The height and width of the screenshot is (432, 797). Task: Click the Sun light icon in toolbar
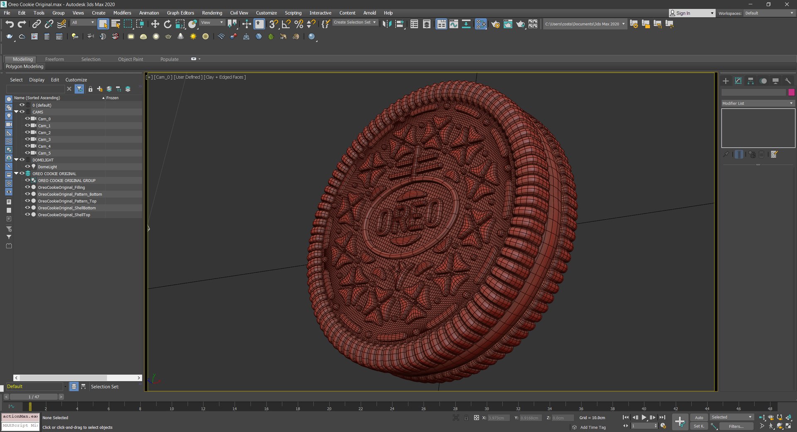pos(193,37)
